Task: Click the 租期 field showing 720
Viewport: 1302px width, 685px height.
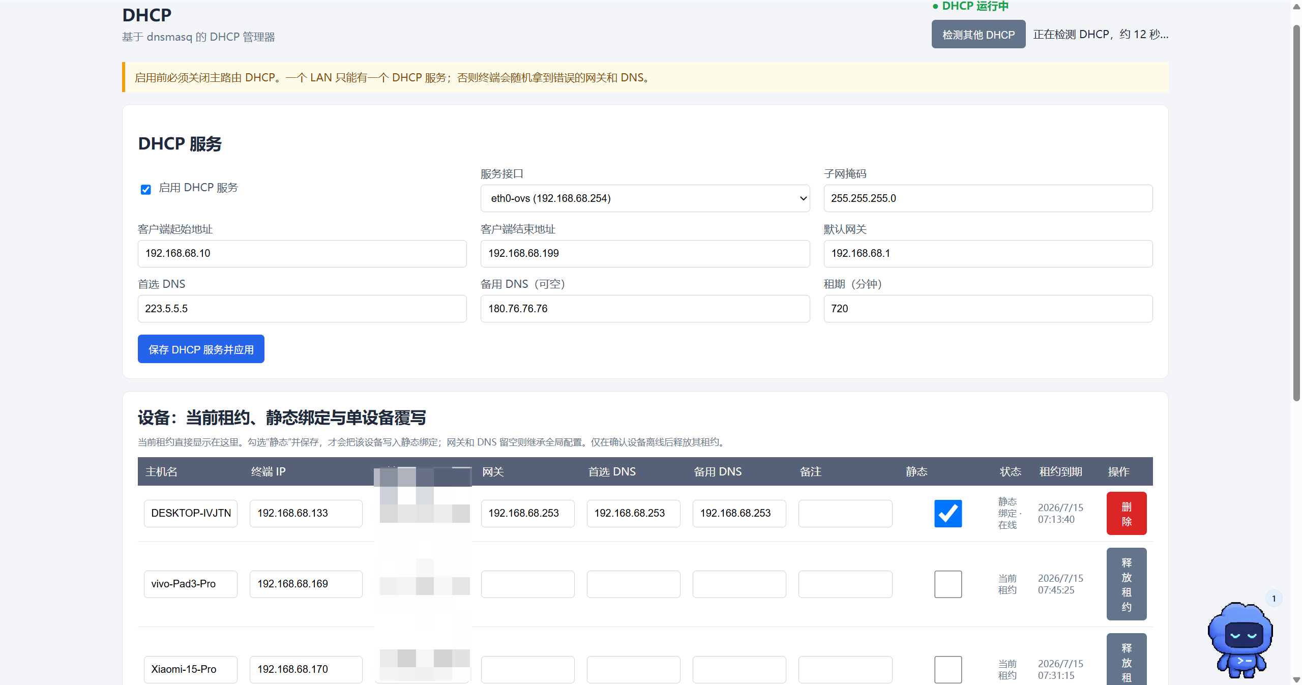Action: point(988,309)
